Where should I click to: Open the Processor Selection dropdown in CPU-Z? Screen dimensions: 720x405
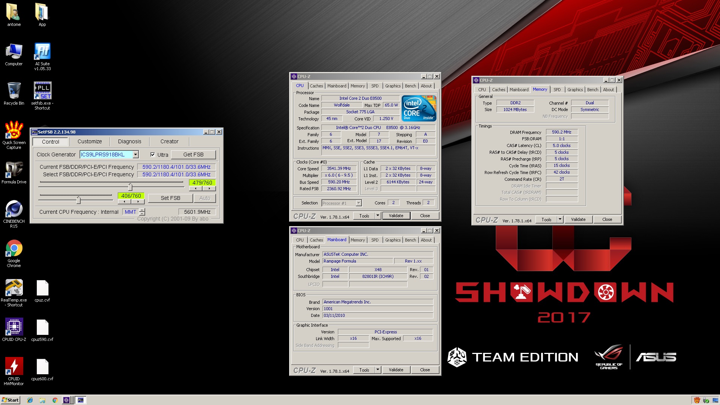[358, 203]
